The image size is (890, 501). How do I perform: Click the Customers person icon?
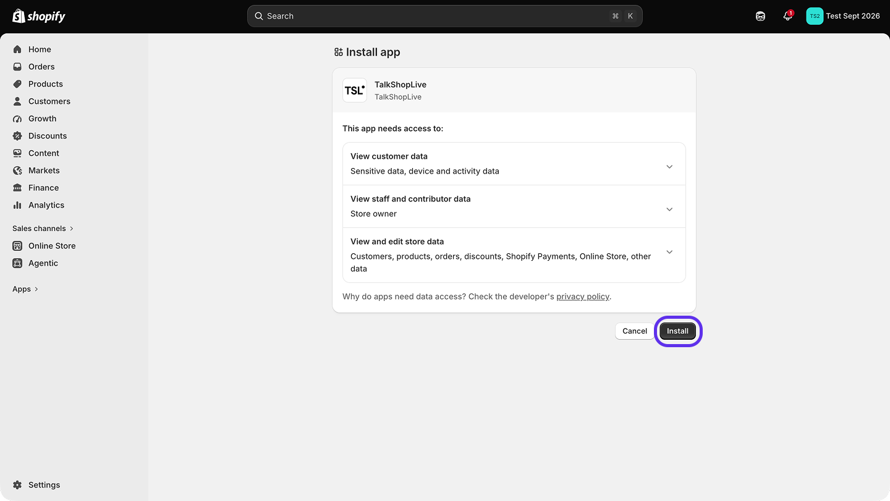click(17, 101)
